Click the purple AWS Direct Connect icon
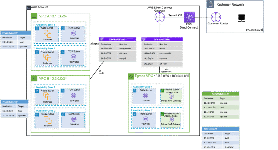This screenshot has height=150, width=278. coord(189,17)
